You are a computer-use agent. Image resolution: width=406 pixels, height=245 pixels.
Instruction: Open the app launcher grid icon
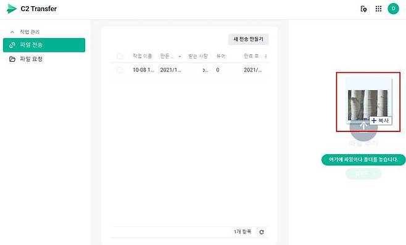click(378, 9)
